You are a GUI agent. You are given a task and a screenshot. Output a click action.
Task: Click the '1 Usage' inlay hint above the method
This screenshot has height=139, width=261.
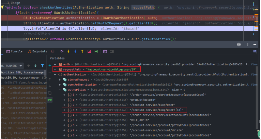click(x=13, y=3)
